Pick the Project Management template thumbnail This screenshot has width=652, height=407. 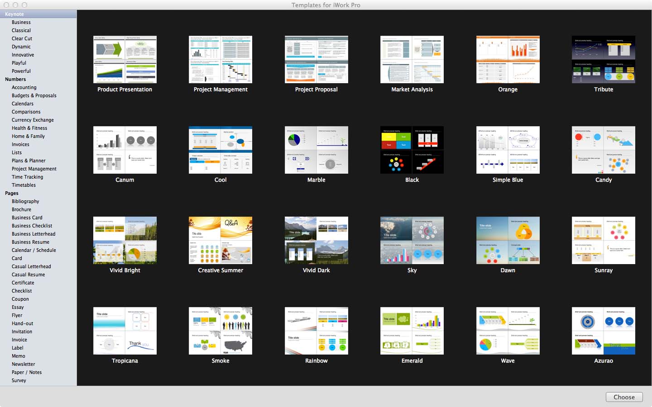point(221,59)
